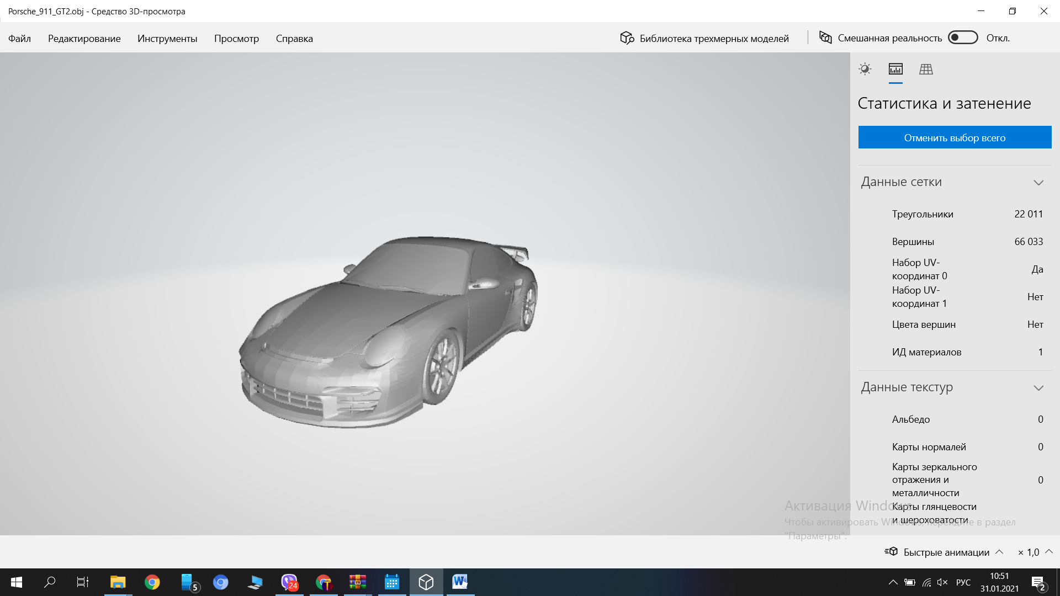Click the Mixed reality icon
1060x596 pixels.
[x=825, y=38]
